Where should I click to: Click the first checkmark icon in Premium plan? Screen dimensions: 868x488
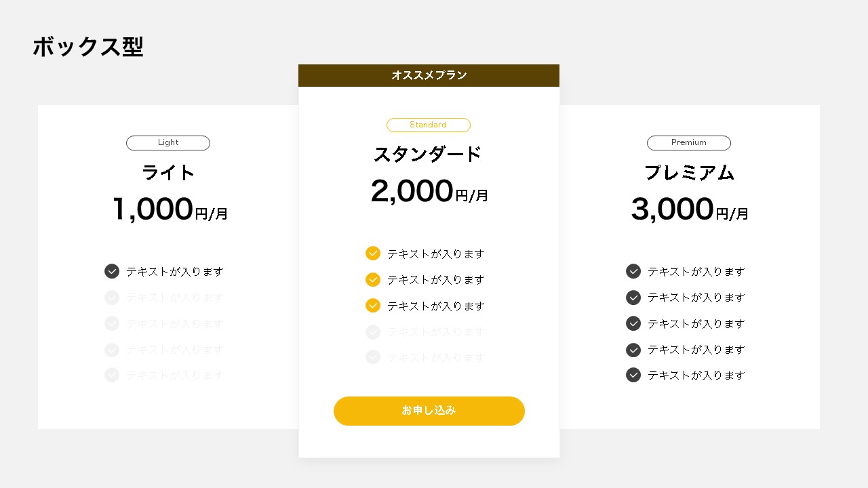point(633,271)
